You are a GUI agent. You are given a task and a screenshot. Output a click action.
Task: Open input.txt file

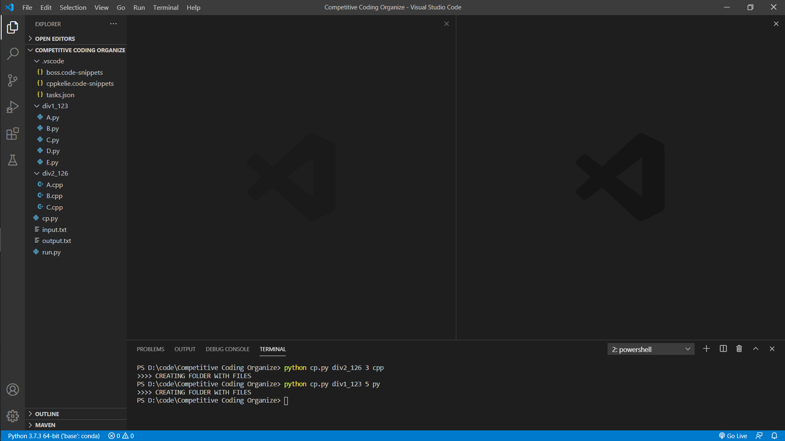[x=76, y=229]
